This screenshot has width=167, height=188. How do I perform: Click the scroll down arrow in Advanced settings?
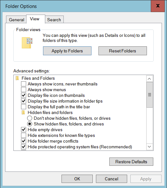tap(149, 147)
